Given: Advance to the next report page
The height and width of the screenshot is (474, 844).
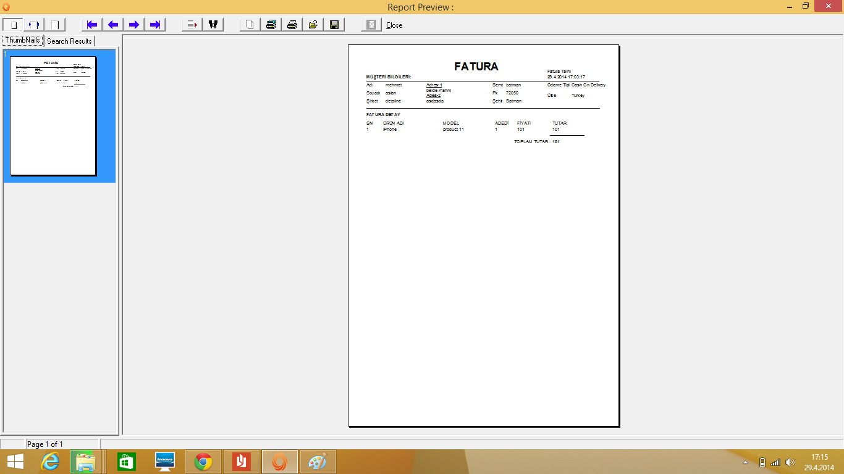Looking at the screenshot, I should (134, 25).
